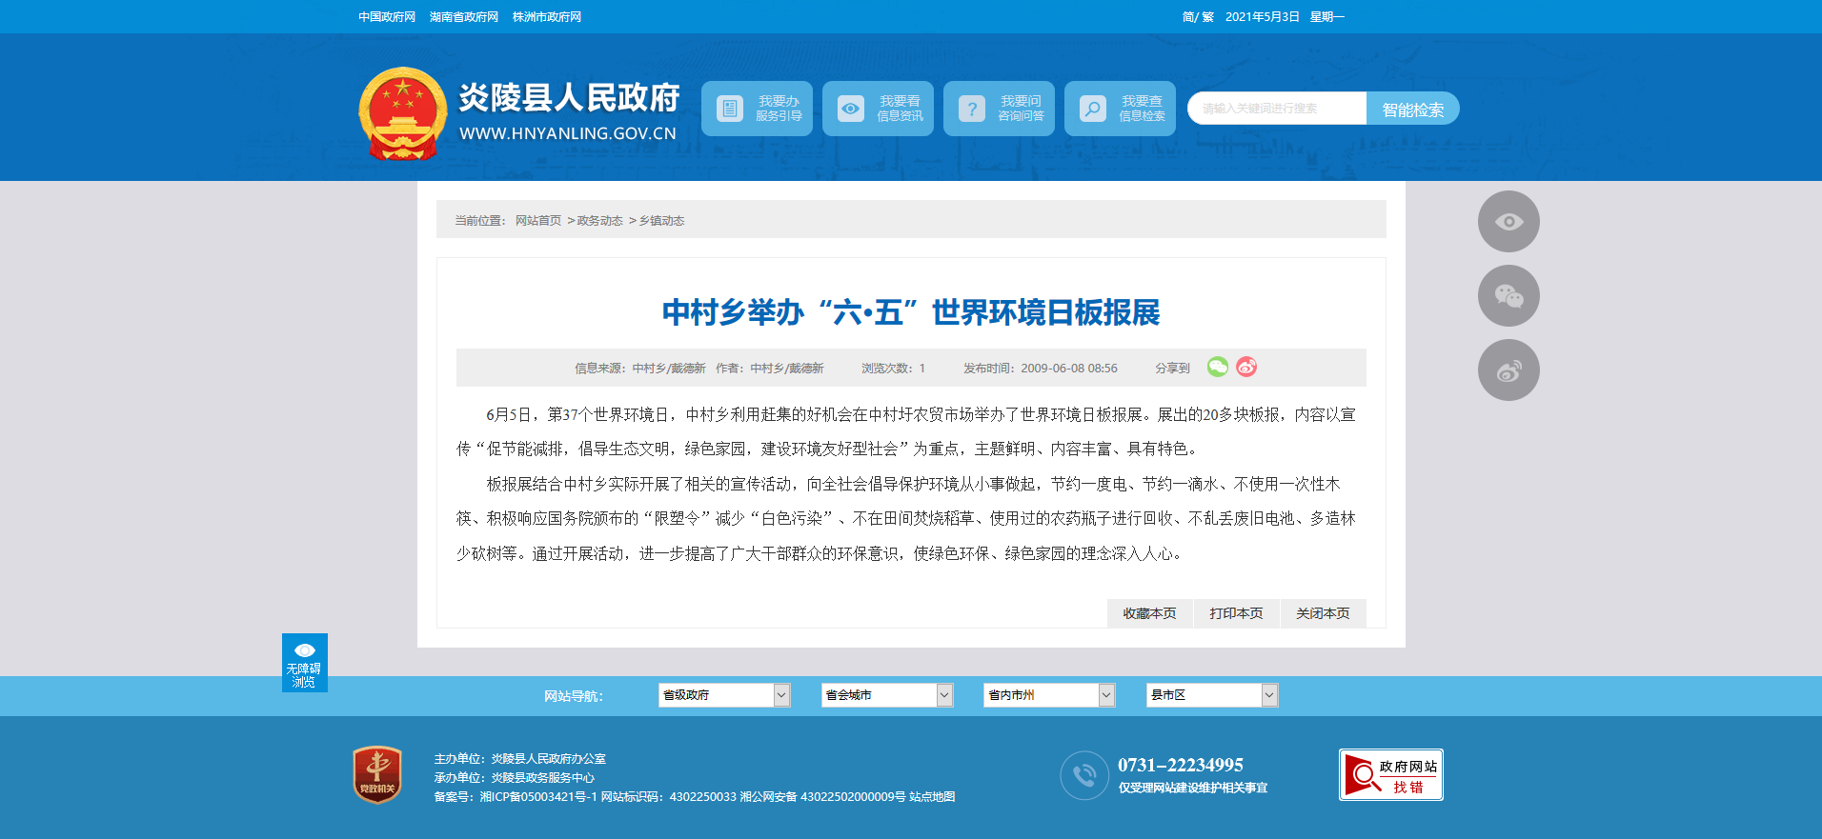Click the 党政机关 badge icon in footer
This screenshot has height=839, width=1822.
[x=377, y=774]
